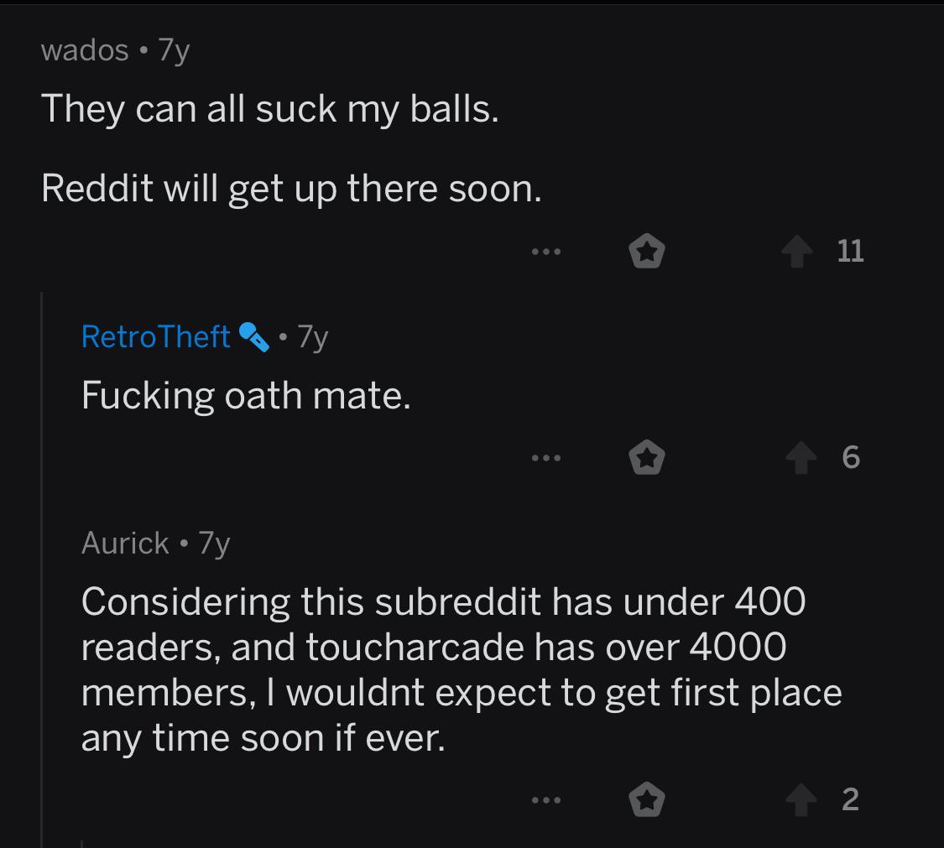Give award to Aurick's comment
Screen dimensions: 944x848
tap(647, 799)
